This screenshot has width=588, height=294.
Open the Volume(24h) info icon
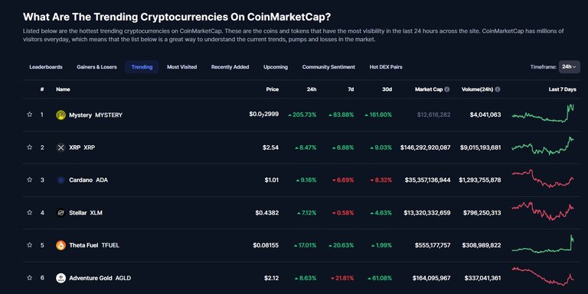[497, 89]
